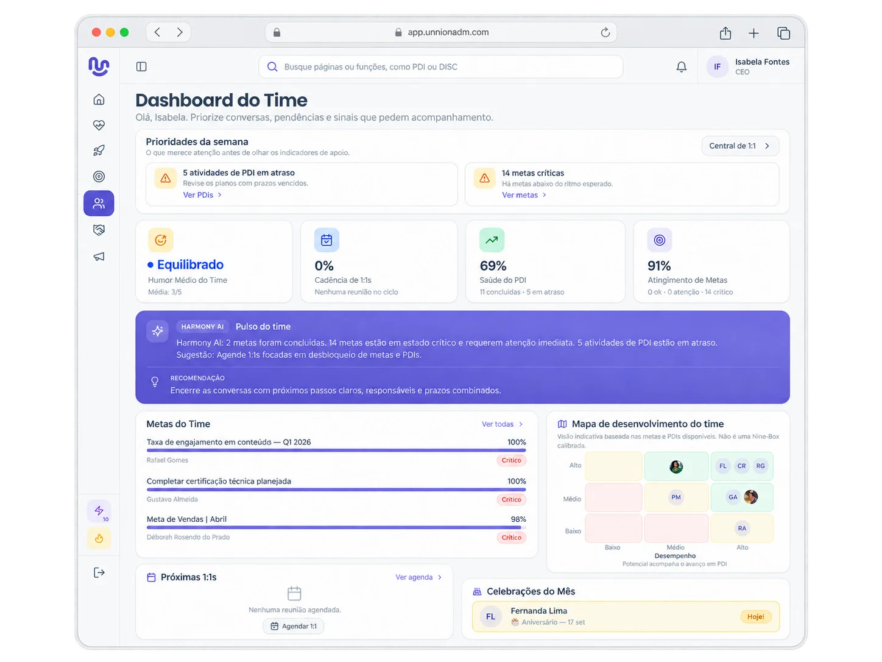Open the Saúde do PDI card
The image size is (882, 662).
[545, 262]
